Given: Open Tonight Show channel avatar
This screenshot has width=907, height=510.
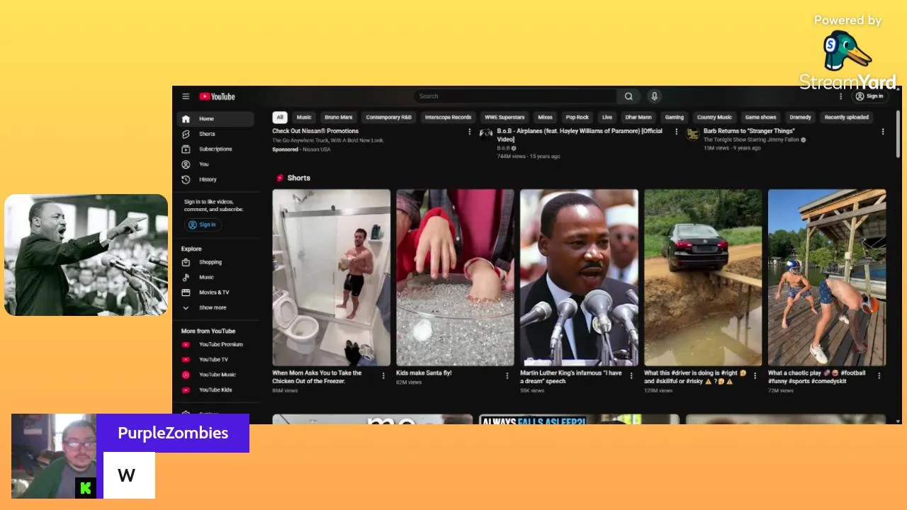Looking at the screenshot, I should (692, 133).
